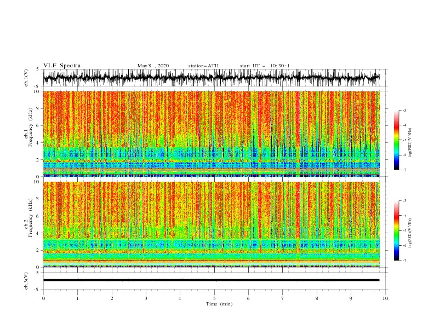
Task: Click the ch.1 waveform trace plot
Action: (x=211, y=78)
